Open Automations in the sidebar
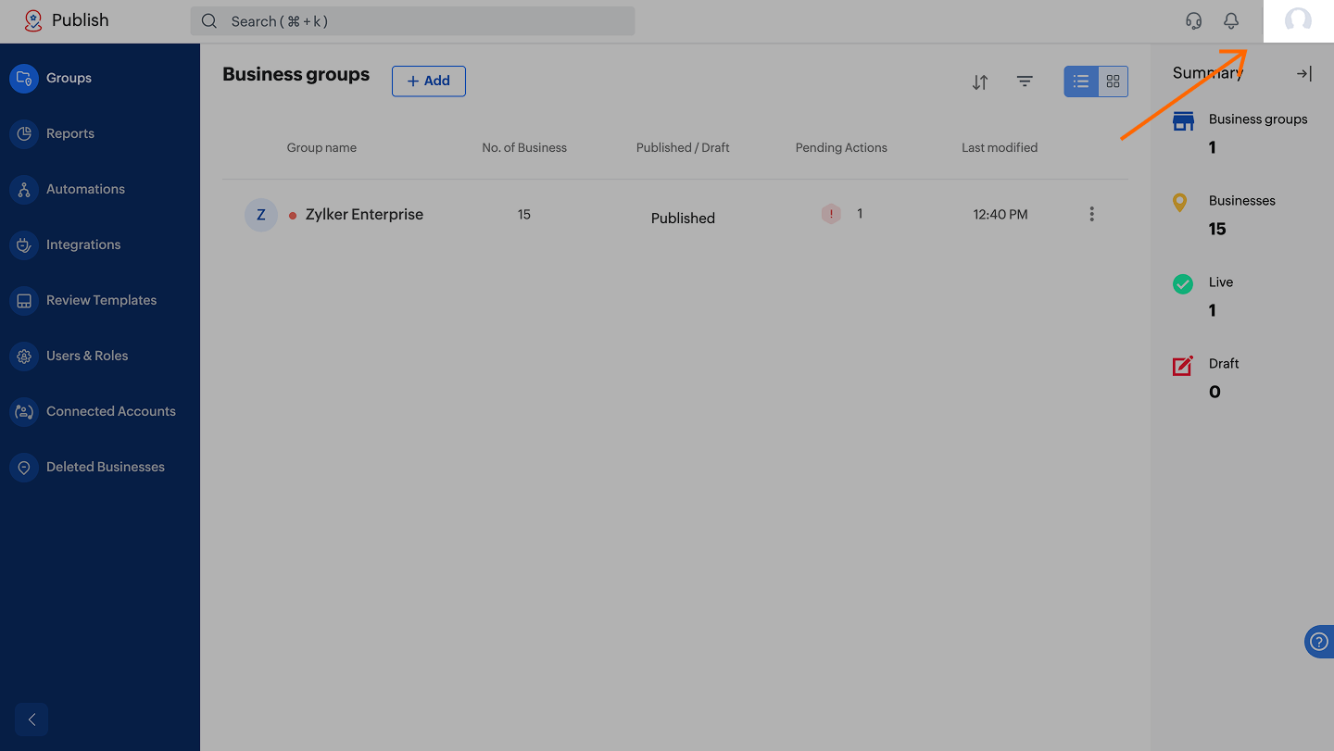The height and width of the screenshot is (751, 1334). (x=100, y=189)
